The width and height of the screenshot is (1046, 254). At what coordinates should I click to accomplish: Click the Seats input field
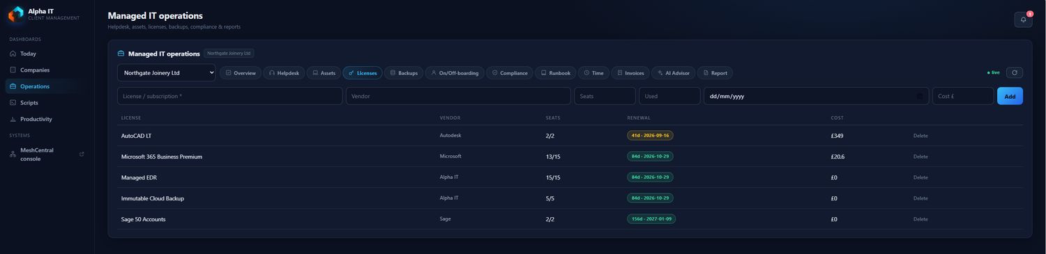tap(605, 96)
